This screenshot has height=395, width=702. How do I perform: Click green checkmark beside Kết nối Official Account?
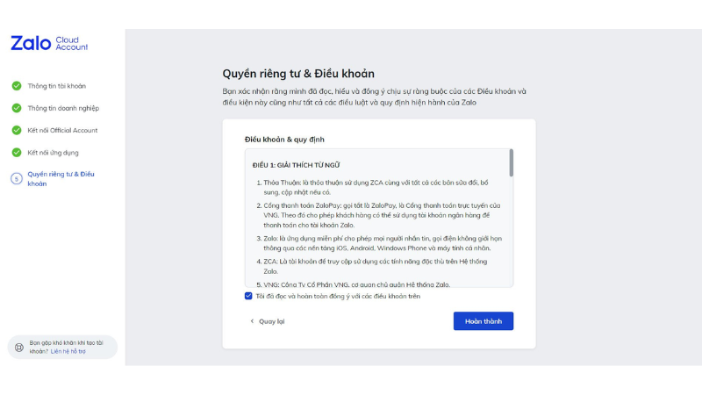click(17, 130)
